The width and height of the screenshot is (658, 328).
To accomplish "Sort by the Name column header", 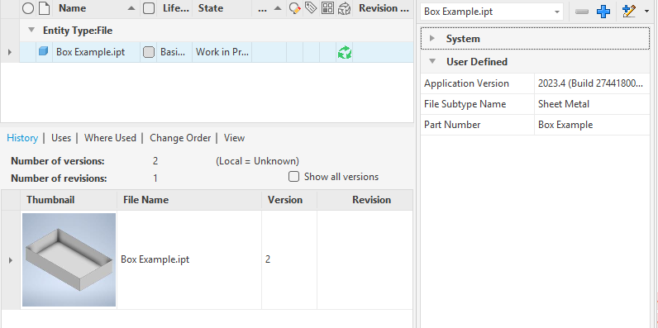I will click(96, 8).
